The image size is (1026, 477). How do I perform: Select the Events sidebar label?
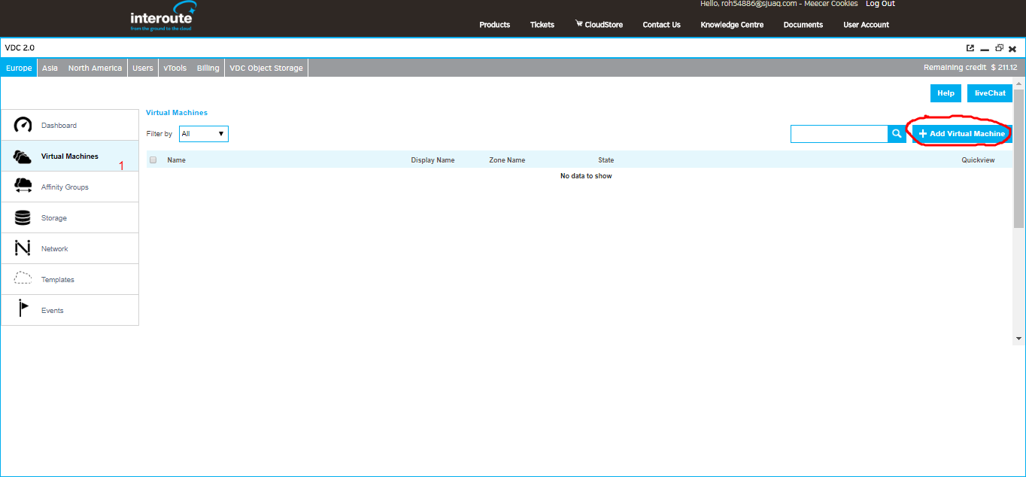pos(53,311)
